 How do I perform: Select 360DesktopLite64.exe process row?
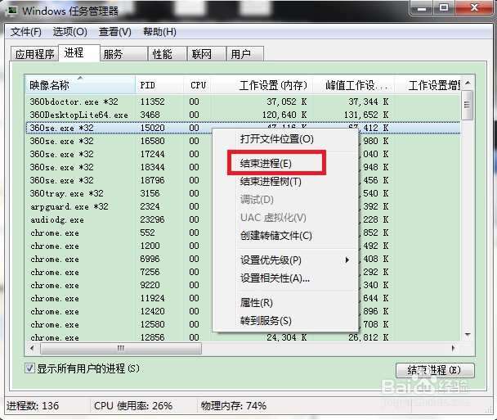pyautogui.click(x=243, y=115)
